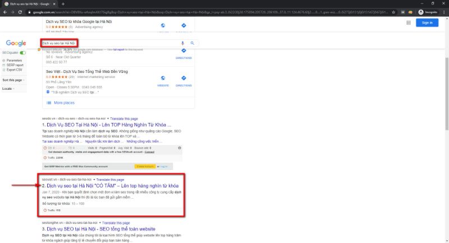449x243 pixels.
Task: Expand dropdown arrow beside seotongthe.vn URL
Action: 100,223
